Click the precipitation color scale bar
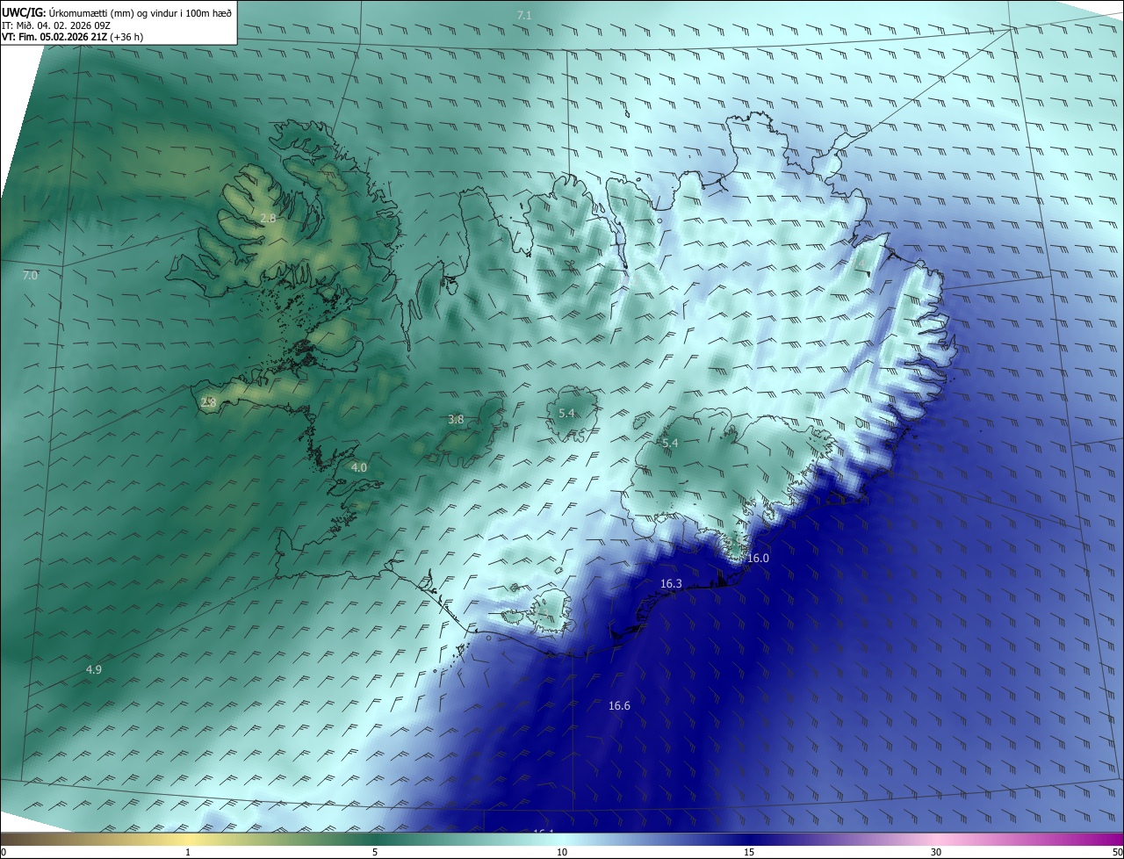 point(562,840)
